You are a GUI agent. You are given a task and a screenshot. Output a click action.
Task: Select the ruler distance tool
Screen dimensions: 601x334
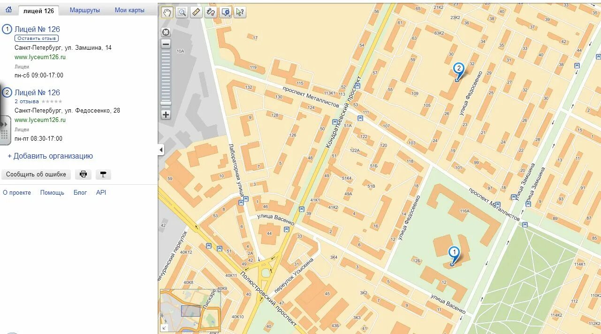tap(196, 12)
